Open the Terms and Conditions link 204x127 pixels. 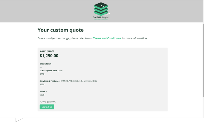click(x=107, y=38)
